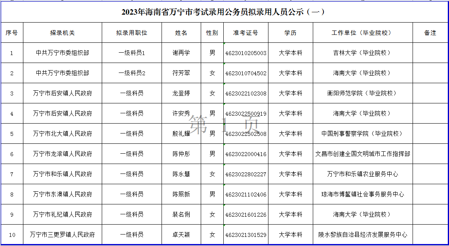
Task: Click the 姓名 column header
Action: tap(181, 32)
